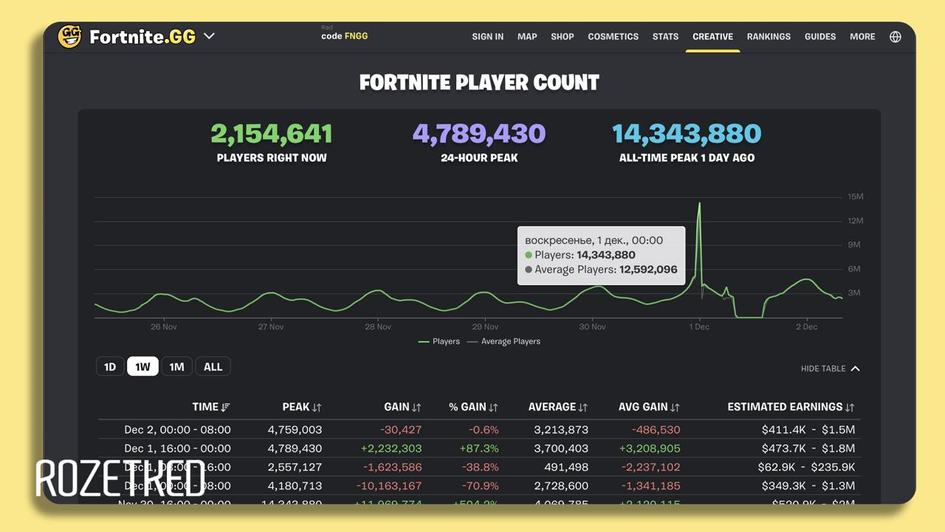Click the code FNGG ad link
The width and height of the screenshot is (945, 532).
344,35
